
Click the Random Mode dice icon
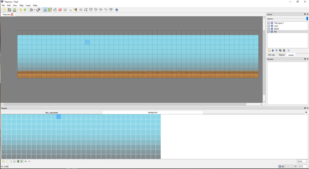[x=38, y=10]
